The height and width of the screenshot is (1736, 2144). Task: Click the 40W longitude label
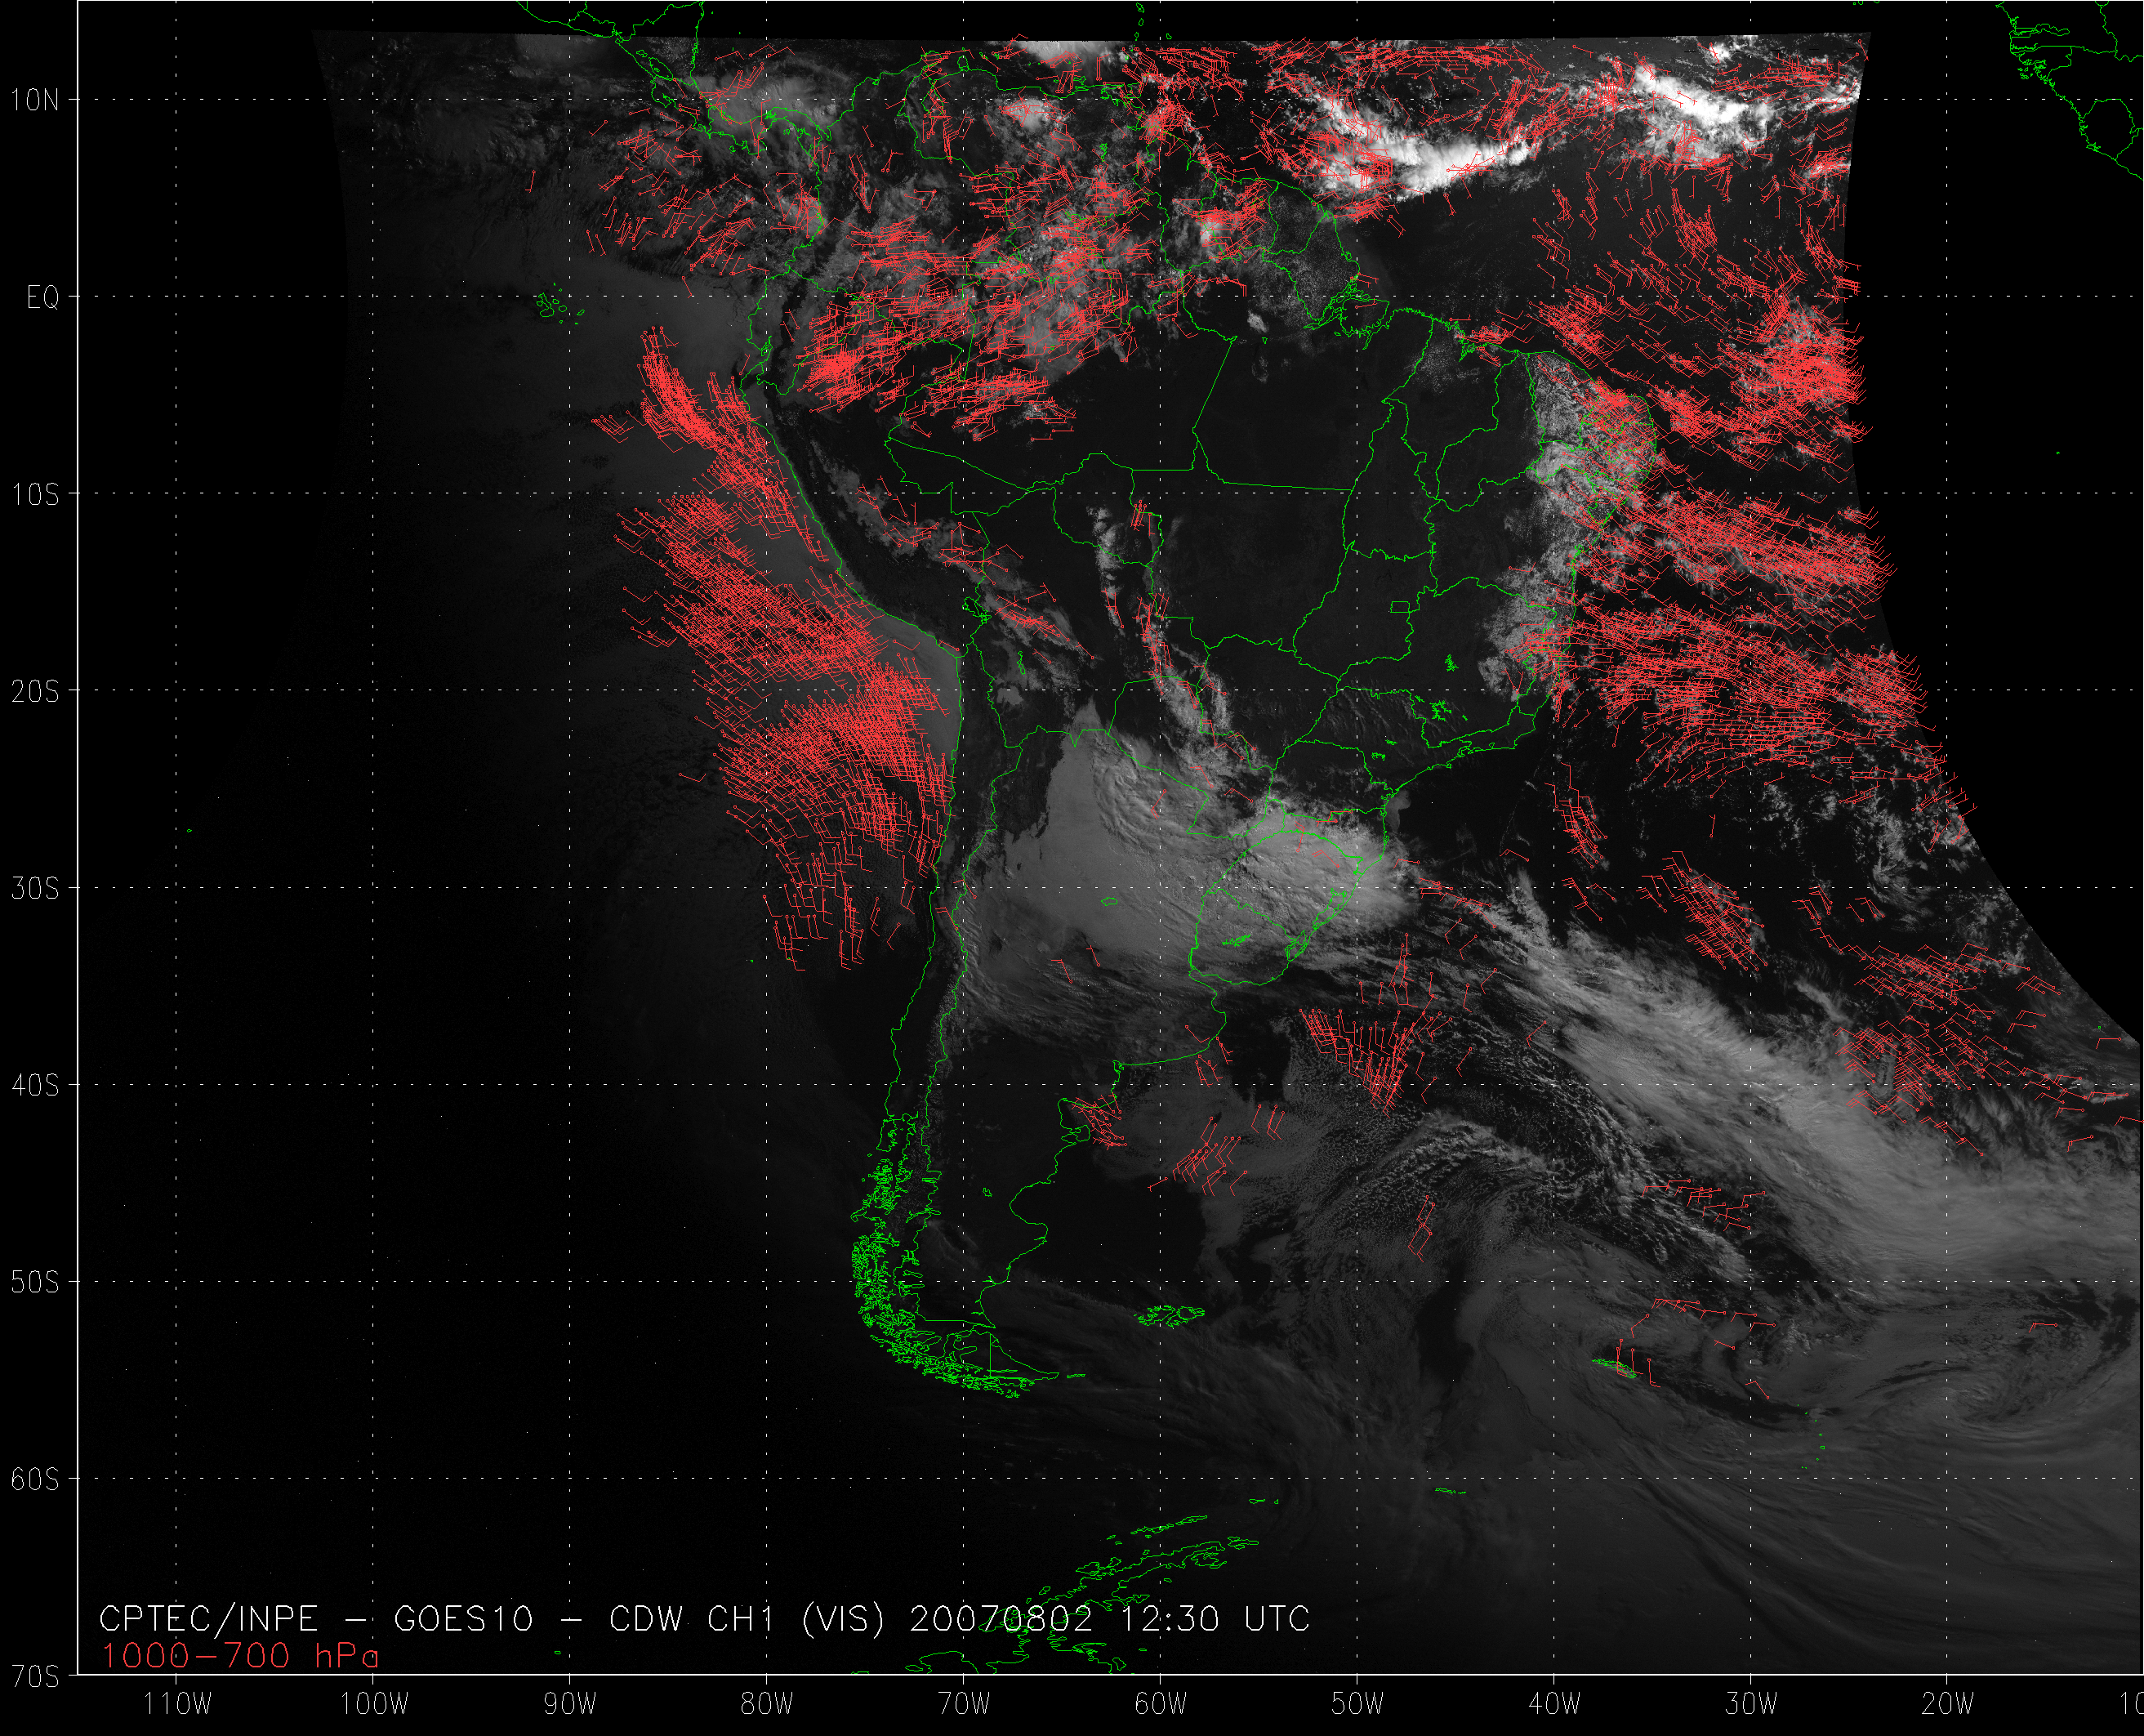[1554, 1705]
